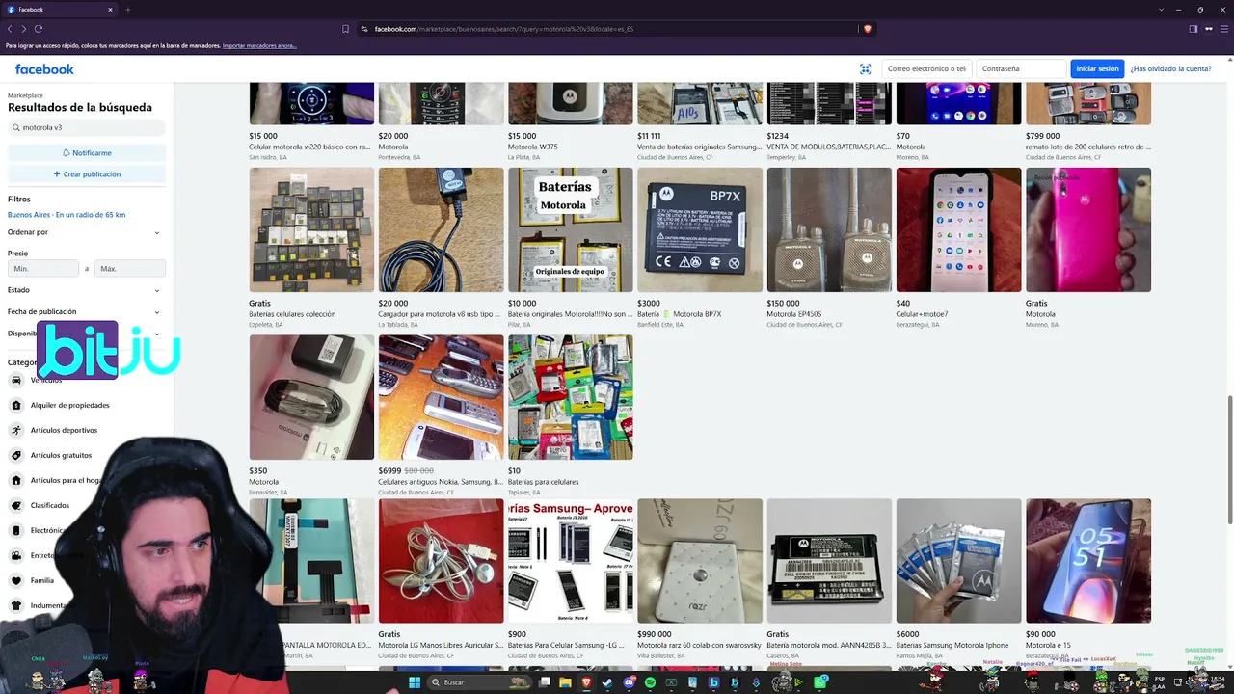The height and width of the screenshot is (694, 1234).
Task: Open Brave browser from the taskbar
Action: point(586,682)
